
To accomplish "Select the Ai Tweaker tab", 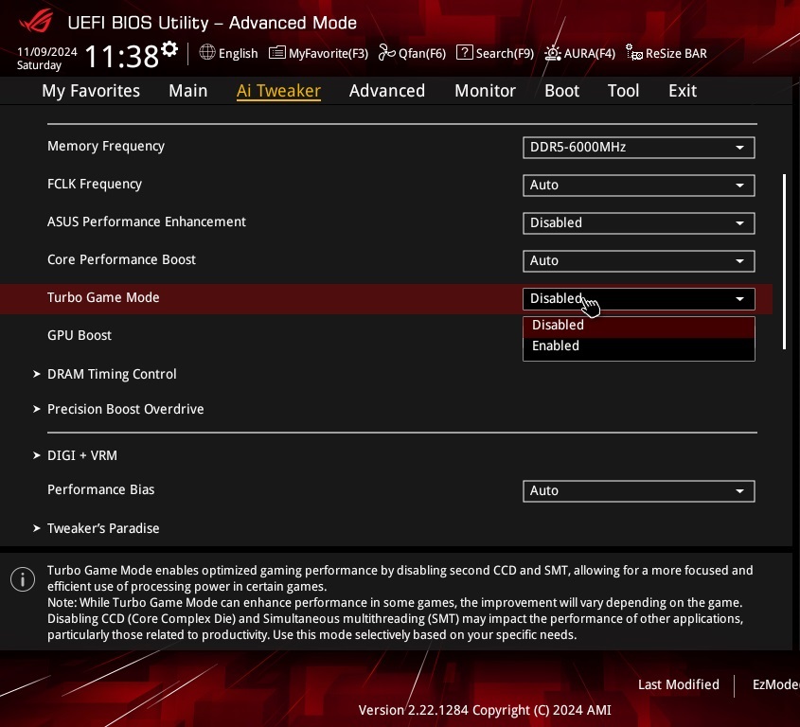I will [278, 90].
